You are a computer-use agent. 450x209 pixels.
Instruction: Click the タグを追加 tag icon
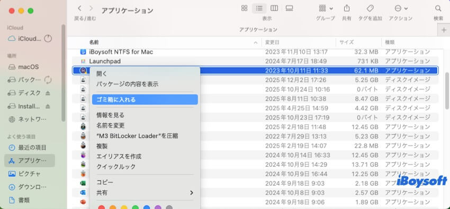pyautogui.click(x=370, y=8)
